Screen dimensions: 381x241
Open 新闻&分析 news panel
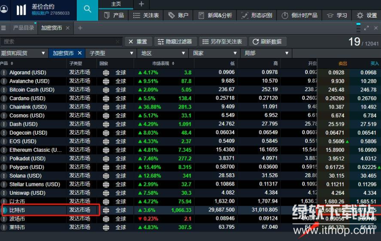pyautogui.click(x=215, y=15)
